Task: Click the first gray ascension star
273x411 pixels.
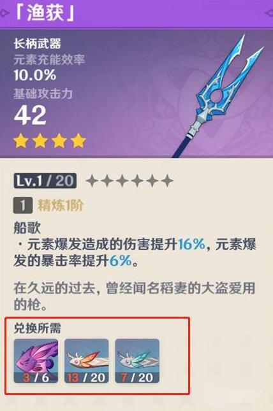Action: [x=92, y=181]
